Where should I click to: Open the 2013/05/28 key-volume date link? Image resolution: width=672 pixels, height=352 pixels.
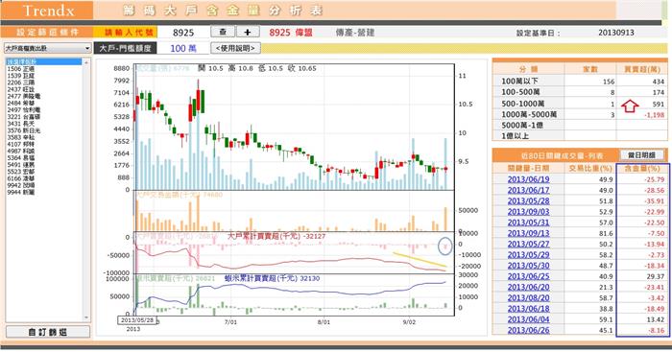[528, 200]
